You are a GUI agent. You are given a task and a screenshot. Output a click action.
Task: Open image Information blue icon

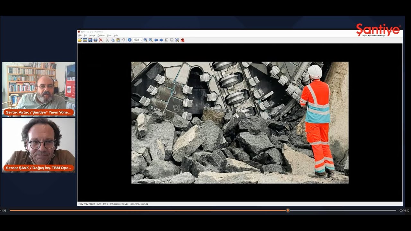point(130,40)
